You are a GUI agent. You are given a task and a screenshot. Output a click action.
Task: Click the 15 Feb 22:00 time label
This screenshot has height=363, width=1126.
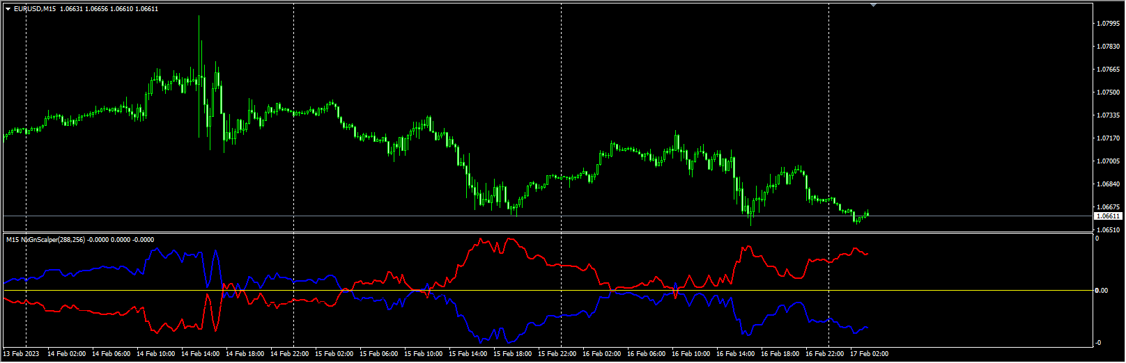pos(557,354)
